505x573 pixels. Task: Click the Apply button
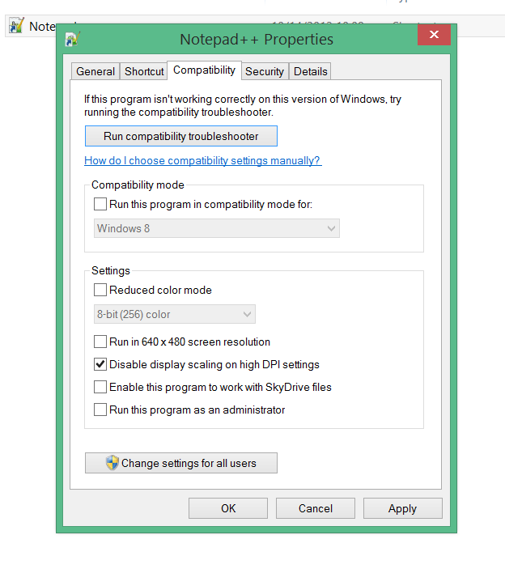pos(402,508)
